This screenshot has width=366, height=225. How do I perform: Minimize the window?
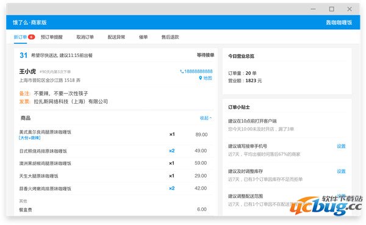click(314, 9)
